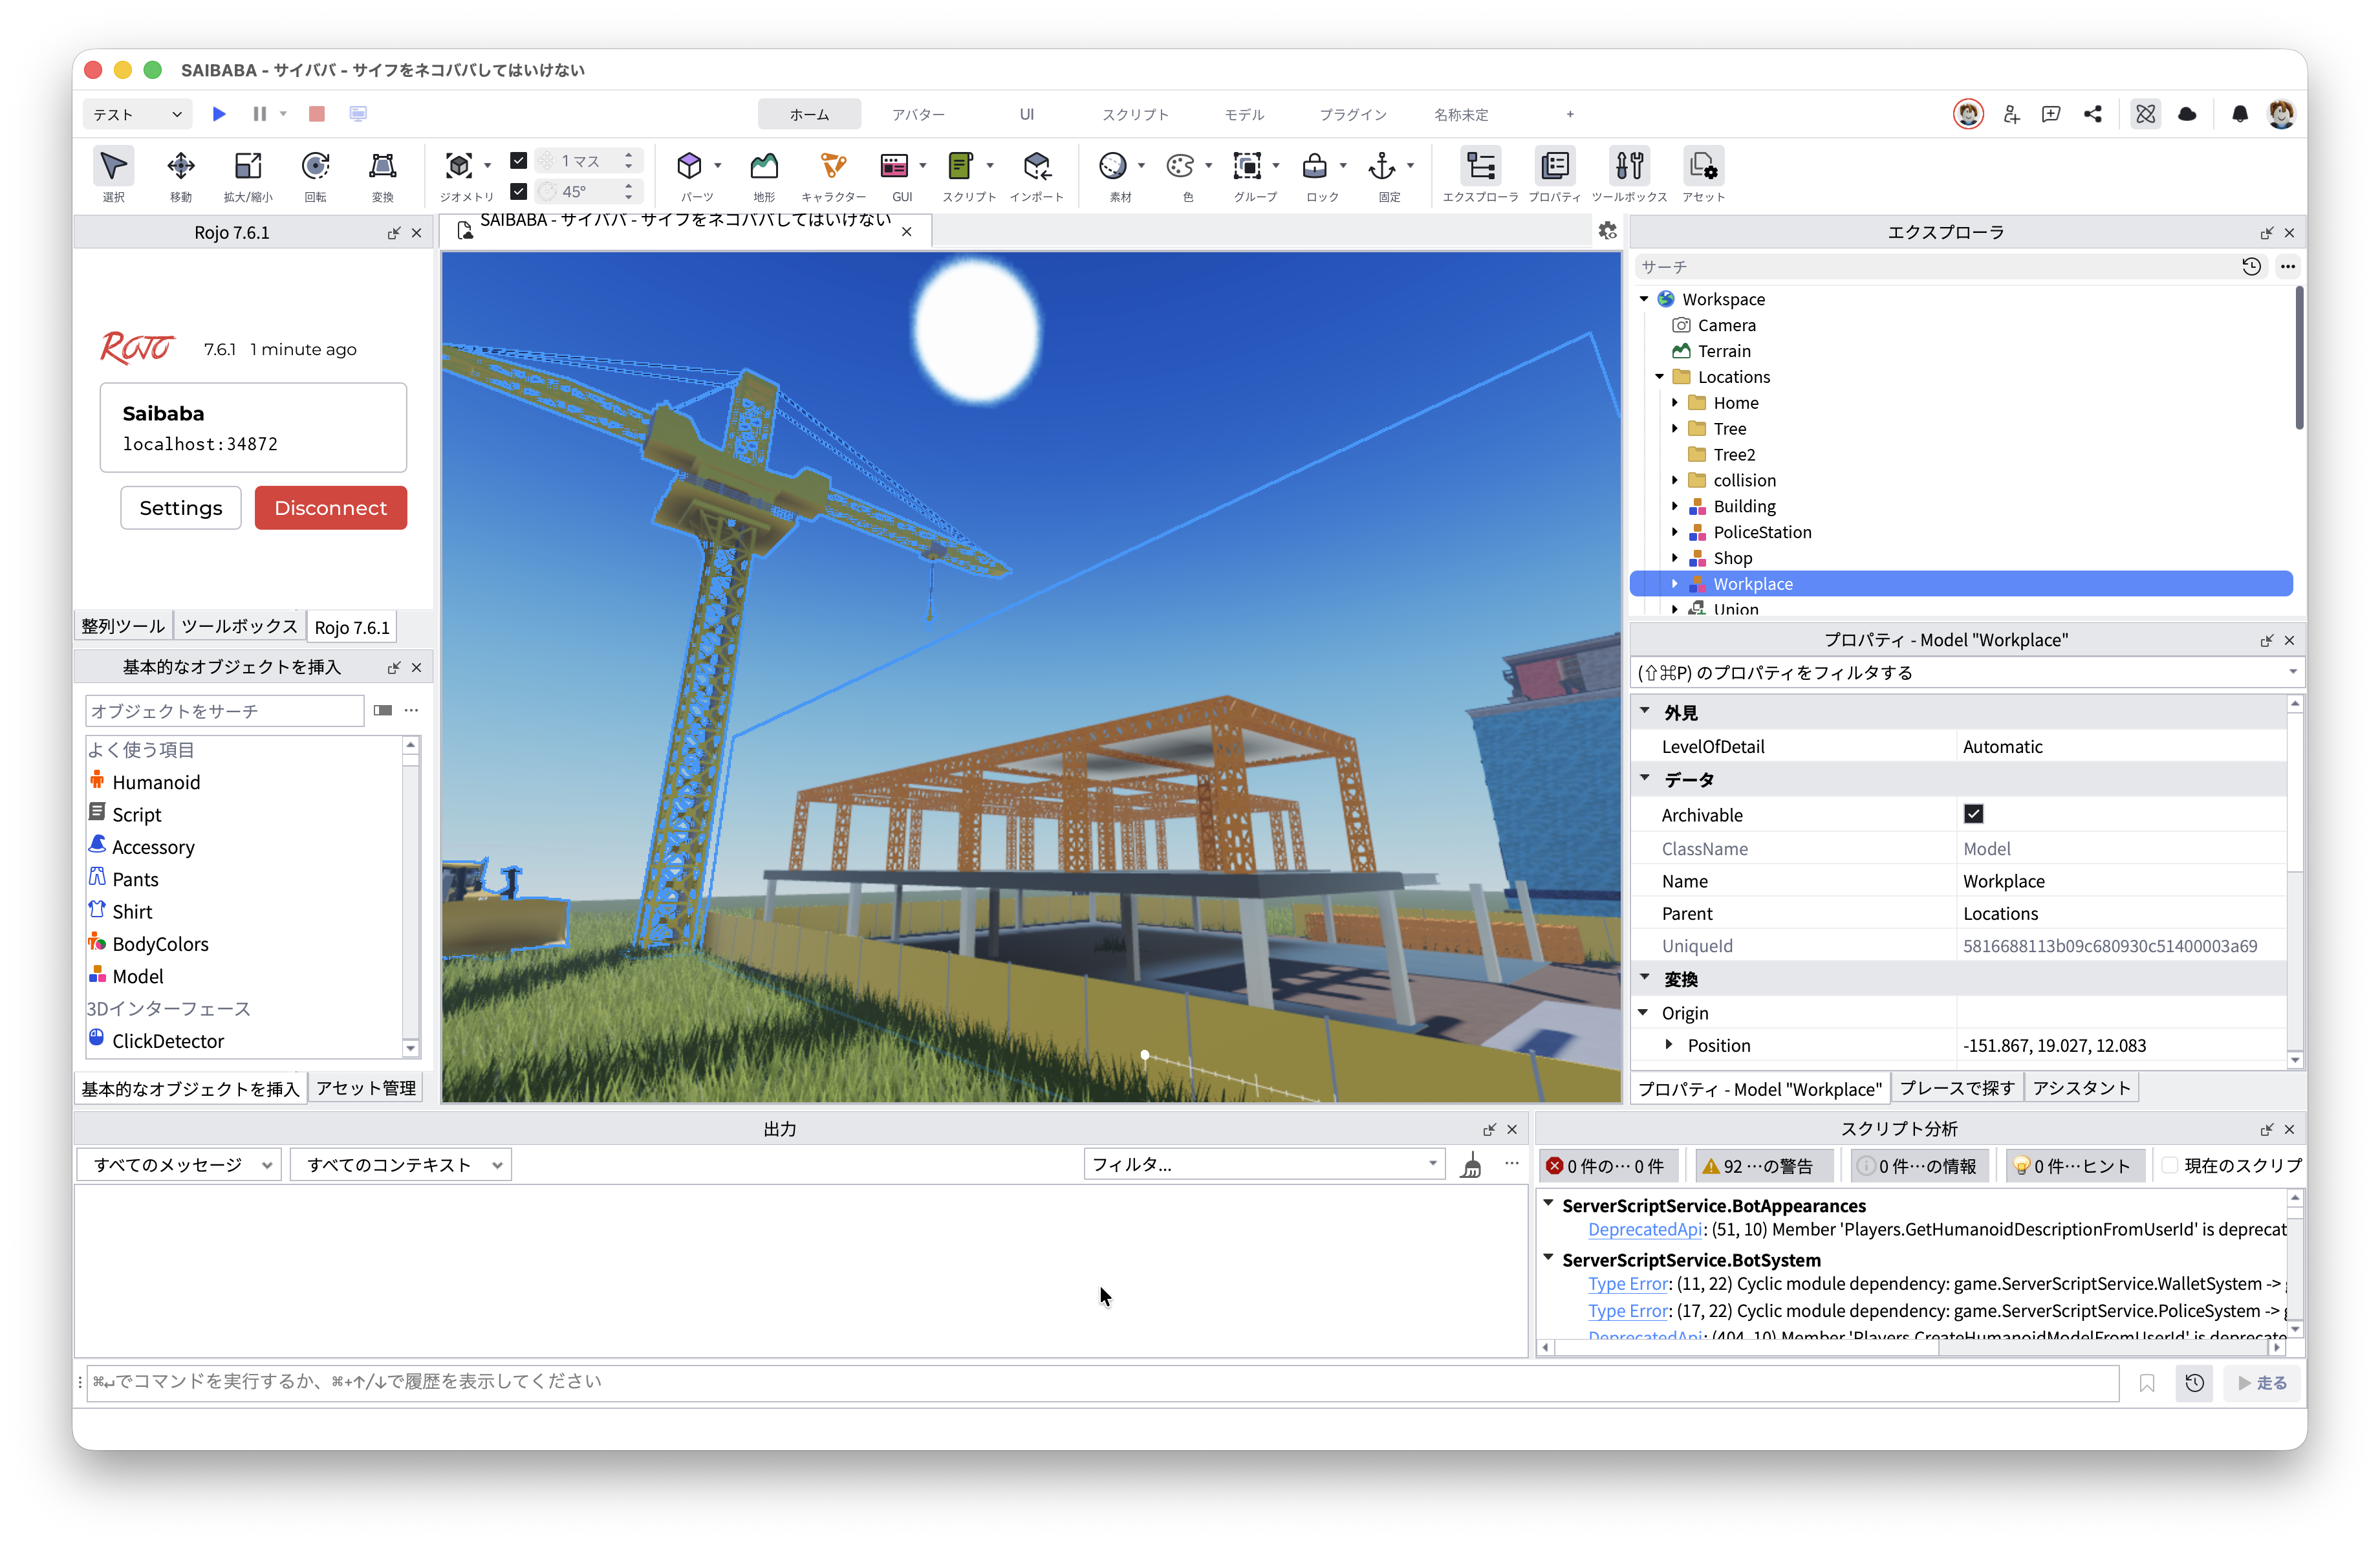
Task: Open the フィルタ... output filter dropdown
Action: point(1264,1164)
